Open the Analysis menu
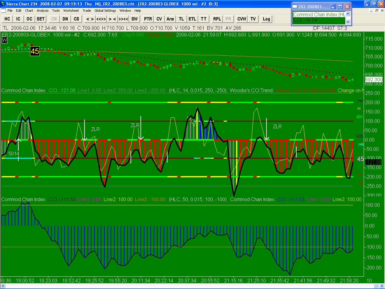 pos(43,11)
